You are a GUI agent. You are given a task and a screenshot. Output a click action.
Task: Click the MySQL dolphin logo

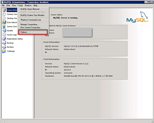137,17
